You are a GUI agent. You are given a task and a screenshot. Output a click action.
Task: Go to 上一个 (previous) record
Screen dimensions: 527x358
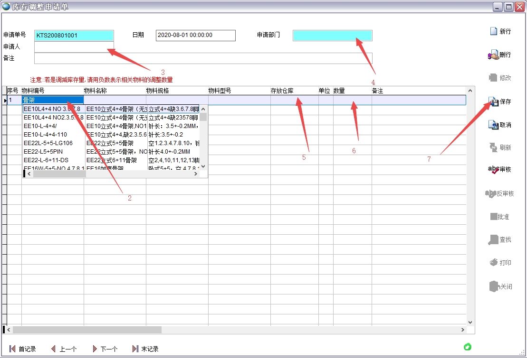(x=64, y=349)
